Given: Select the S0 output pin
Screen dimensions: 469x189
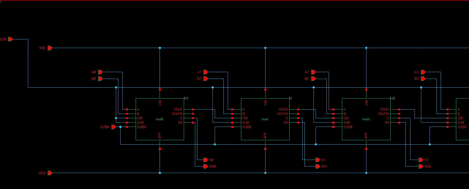Looking at the screenshot, I should point(206,160).
